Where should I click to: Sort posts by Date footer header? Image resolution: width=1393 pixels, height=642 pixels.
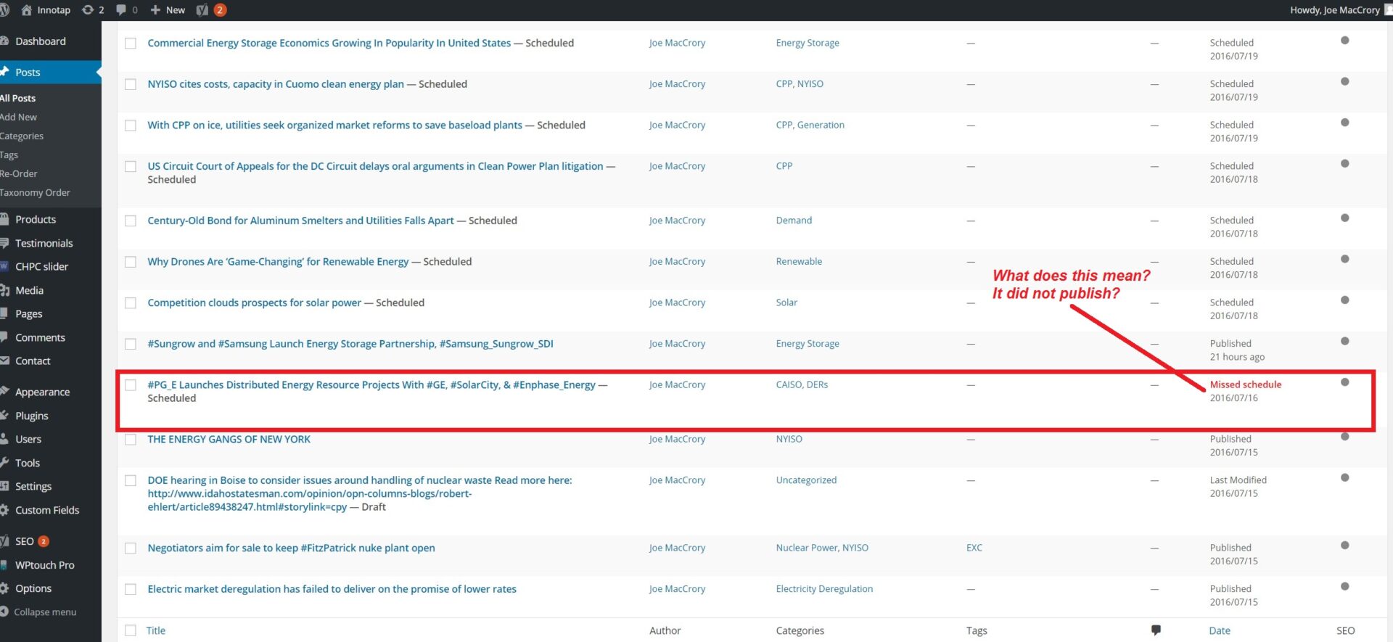pyautogui.click(x=1219, y=630)
